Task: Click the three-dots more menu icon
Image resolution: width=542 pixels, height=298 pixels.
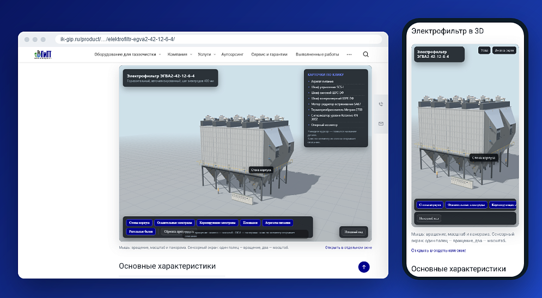Action: [x=349, y=54]
